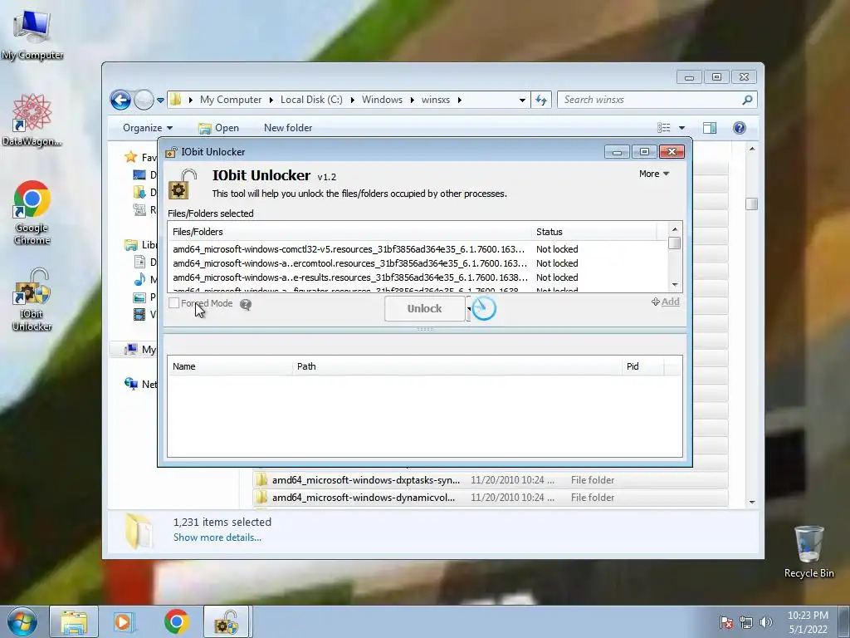Click the search magnifier icon in Explorer
The width and height of the screenshot is (850, 638).
(x=747, y=100)
